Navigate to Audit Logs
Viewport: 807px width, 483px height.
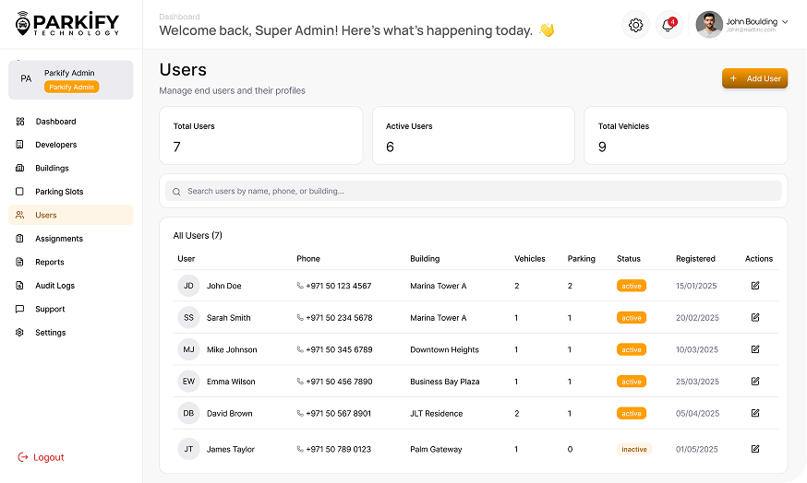coord(54,286)
